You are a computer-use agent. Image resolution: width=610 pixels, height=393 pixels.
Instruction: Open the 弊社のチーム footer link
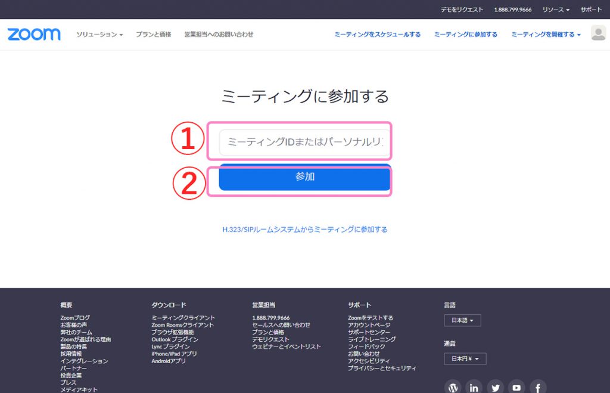[76, 332]
